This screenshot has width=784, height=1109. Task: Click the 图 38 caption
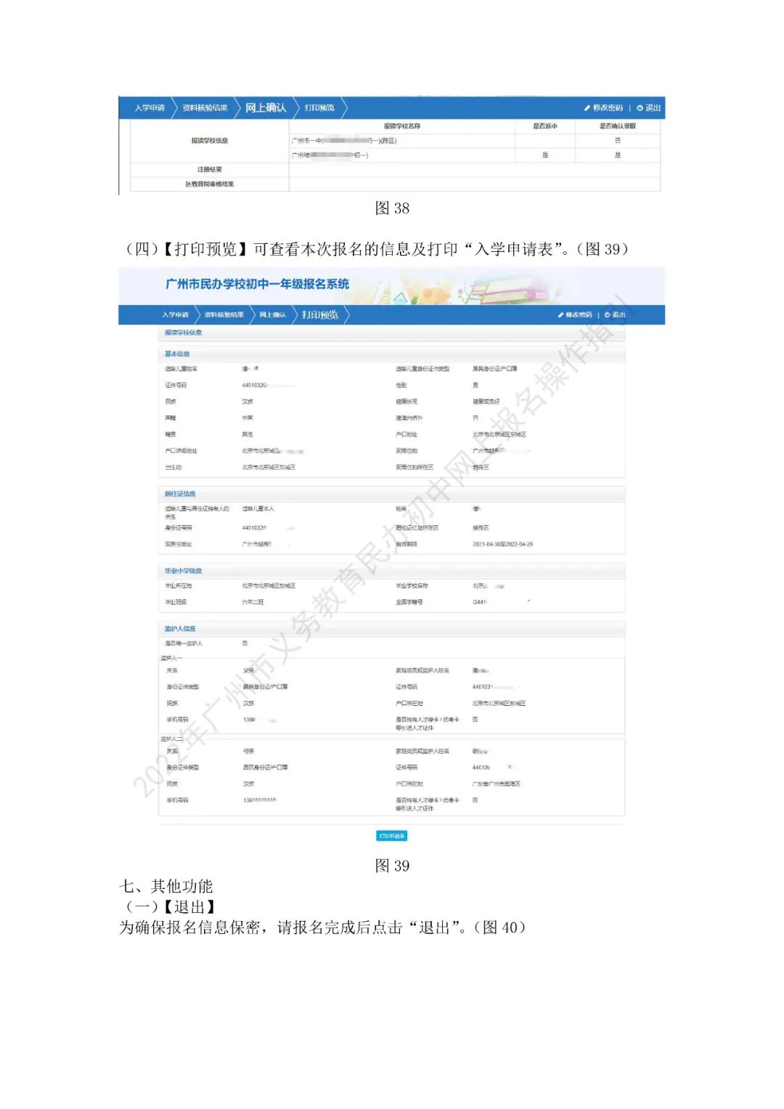coord(392,208)
